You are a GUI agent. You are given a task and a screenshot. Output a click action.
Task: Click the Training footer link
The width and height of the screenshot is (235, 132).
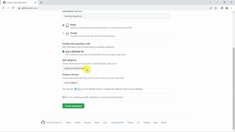point(147,122)
